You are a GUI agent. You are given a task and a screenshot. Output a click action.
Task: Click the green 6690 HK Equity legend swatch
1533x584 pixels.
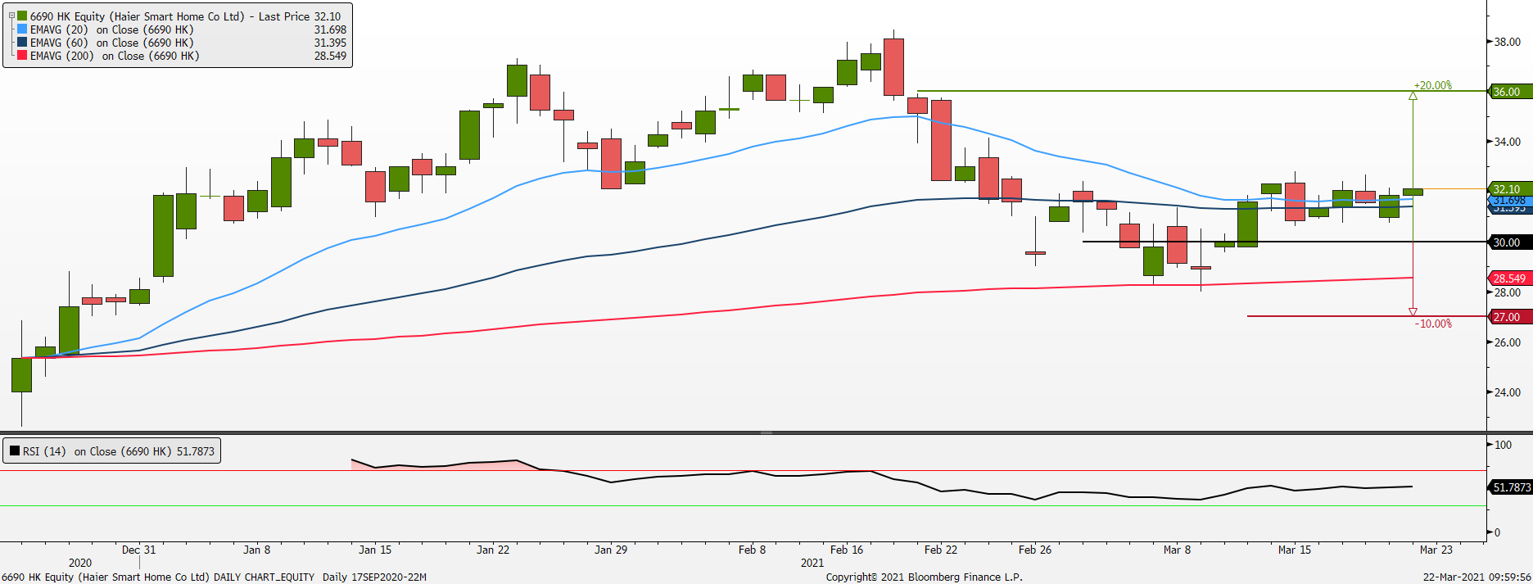point(22,16)
